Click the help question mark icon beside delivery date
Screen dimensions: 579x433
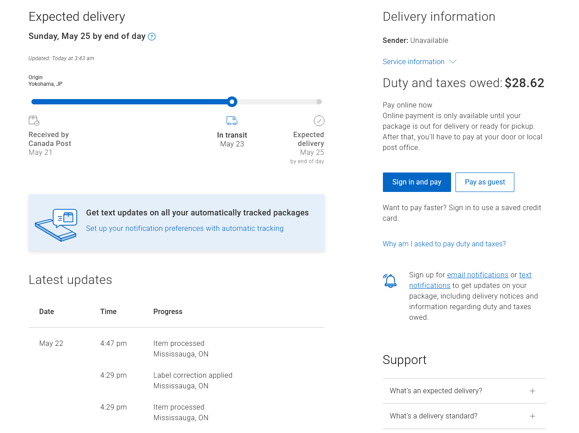click(x=151, y=37)
